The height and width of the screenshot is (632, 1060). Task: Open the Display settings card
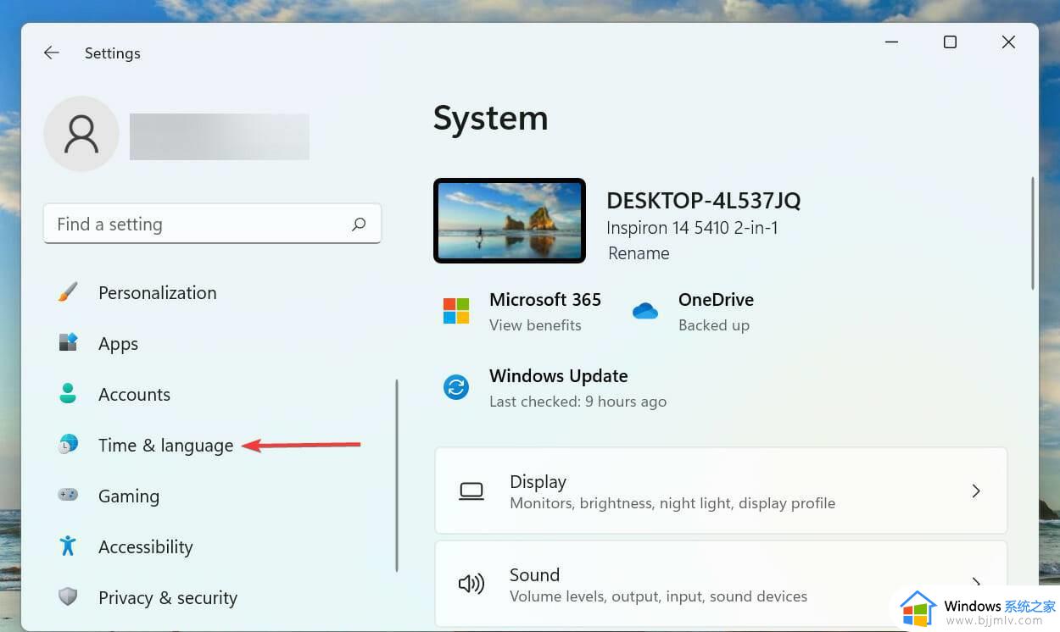tap(721, 491)
